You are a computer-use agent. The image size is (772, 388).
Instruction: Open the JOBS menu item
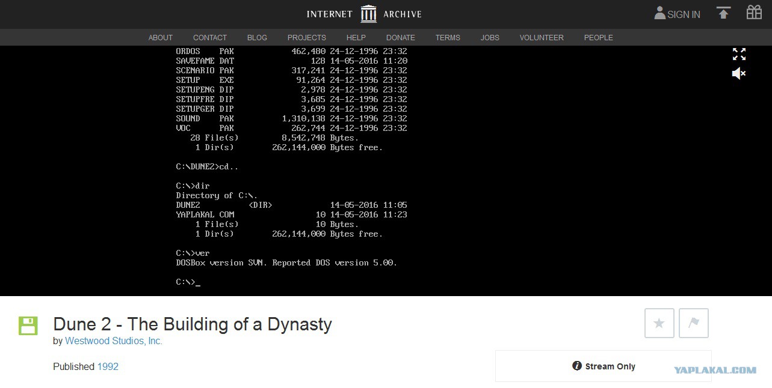[x=490, y=37]
